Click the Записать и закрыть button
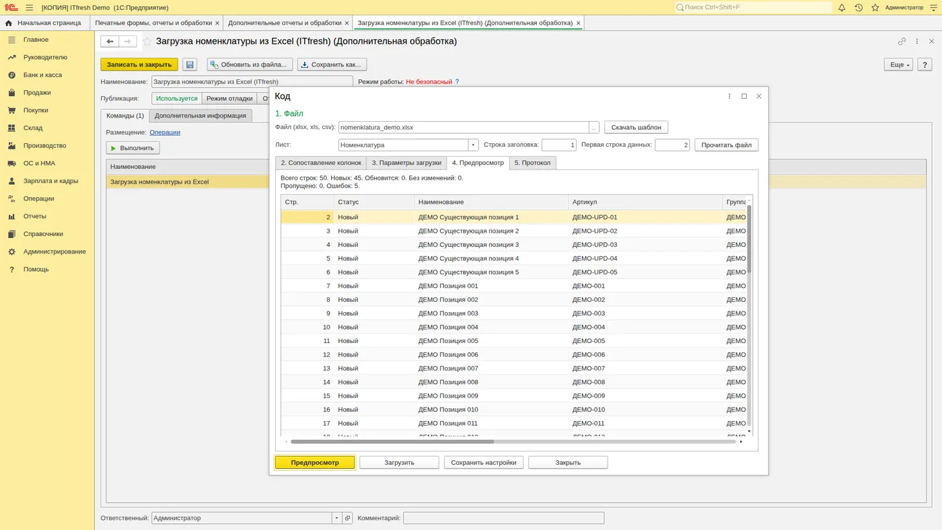This screenshot has width=942, height=530. (139, 65)
